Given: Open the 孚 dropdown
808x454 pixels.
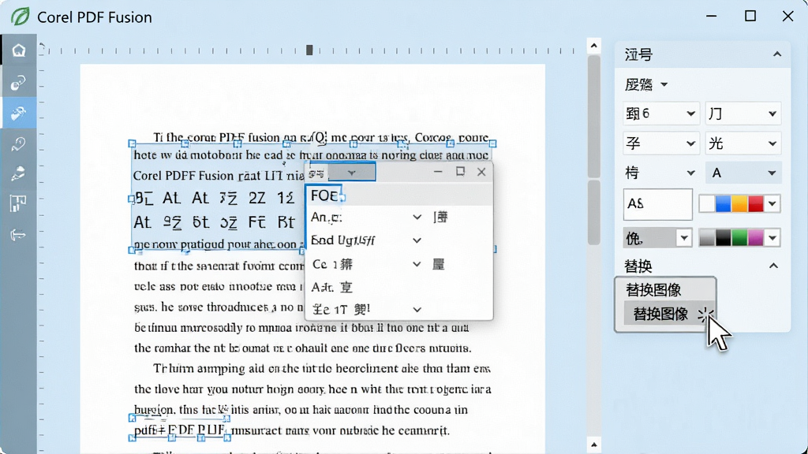Looking at the screenshot, I should [x=660, y=143].
